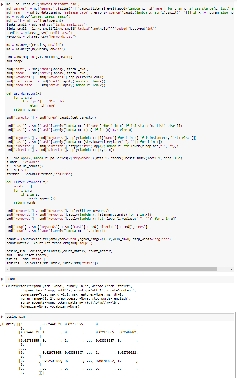
Task: Click the line "stemmer = SnowballStemmer('english')"
Action: tap(39, 174)
